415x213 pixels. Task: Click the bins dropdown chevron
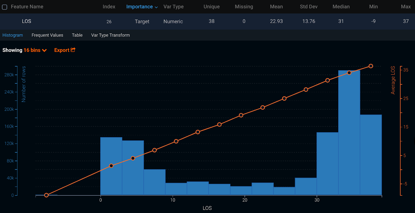[x=44, y=50]
